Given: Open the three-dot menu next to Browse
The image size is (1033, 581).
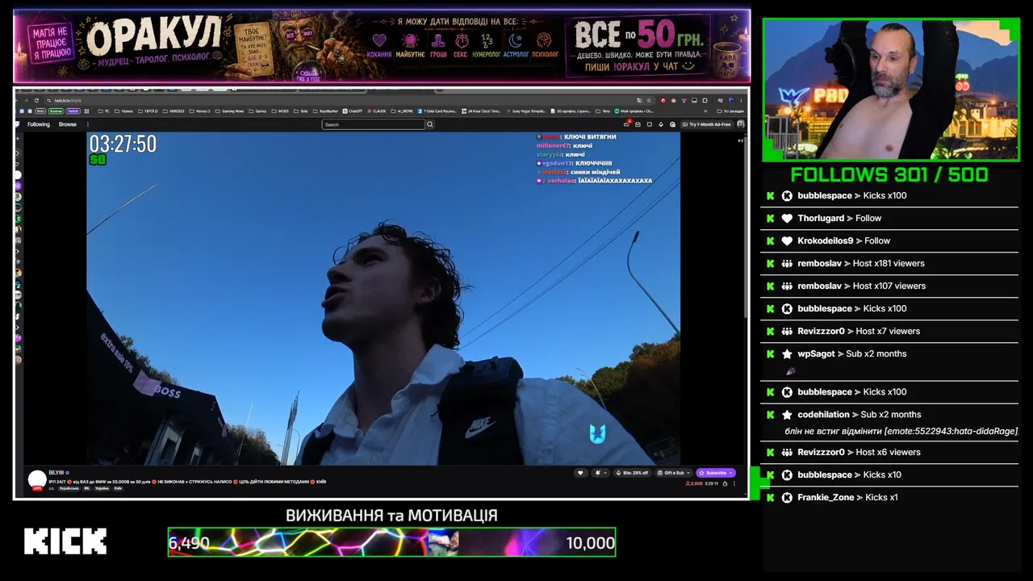Looking at the screenshot, I should tap(88, 124).
